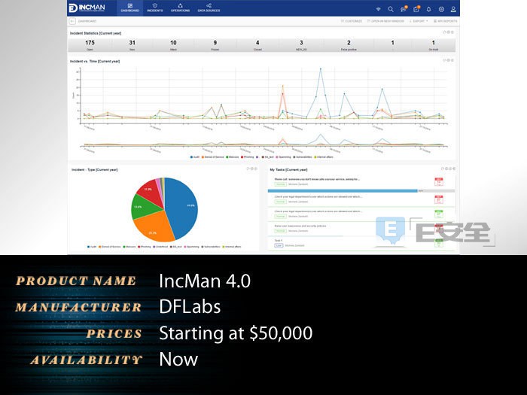Click the tallest blue peak on line chart

[x=321, y=69]
